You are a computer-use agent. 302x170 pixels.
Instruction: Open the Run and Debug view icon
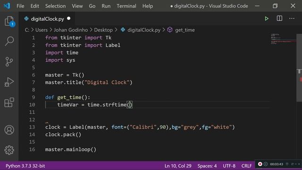pos(9,82)
